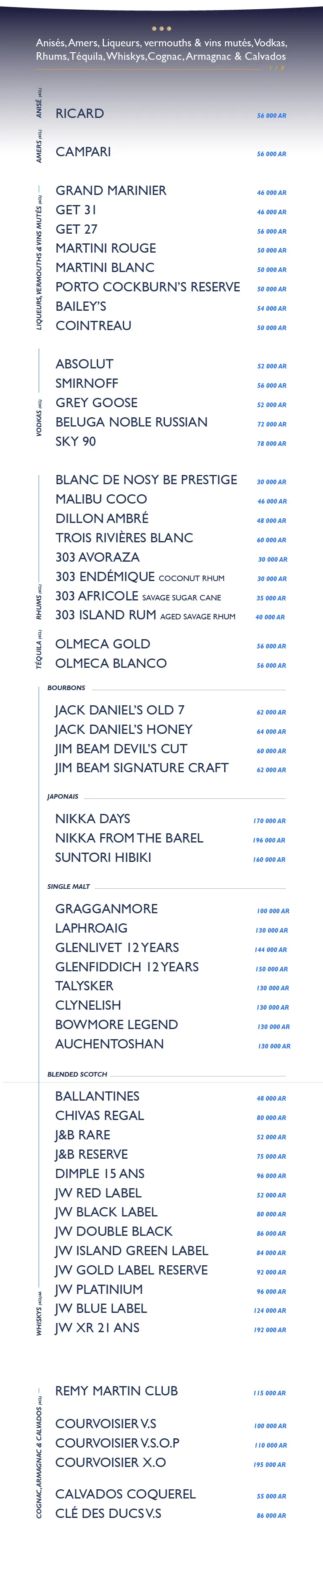Click the vertical Rhums category label
This screenshot has width=323, height=1584.
(x=39, y=601)
